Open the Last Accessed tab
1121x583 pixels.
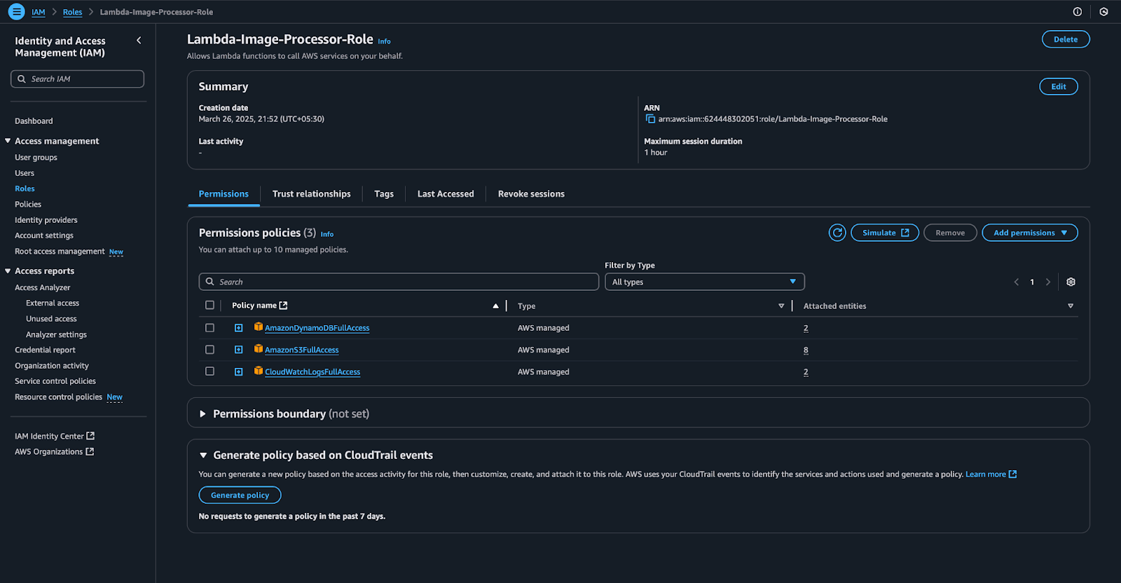[446, 194]
